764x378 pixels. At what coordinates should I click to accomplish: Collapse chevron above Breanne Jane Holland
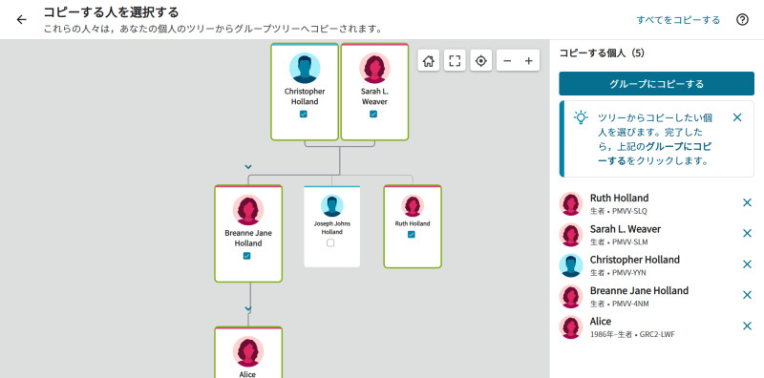248,167
